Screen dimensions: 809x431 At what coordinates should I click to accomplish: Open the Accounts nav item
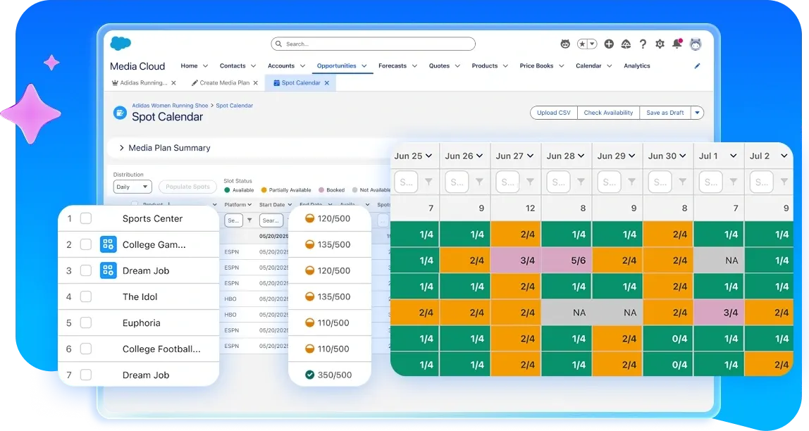pos(281,66)
